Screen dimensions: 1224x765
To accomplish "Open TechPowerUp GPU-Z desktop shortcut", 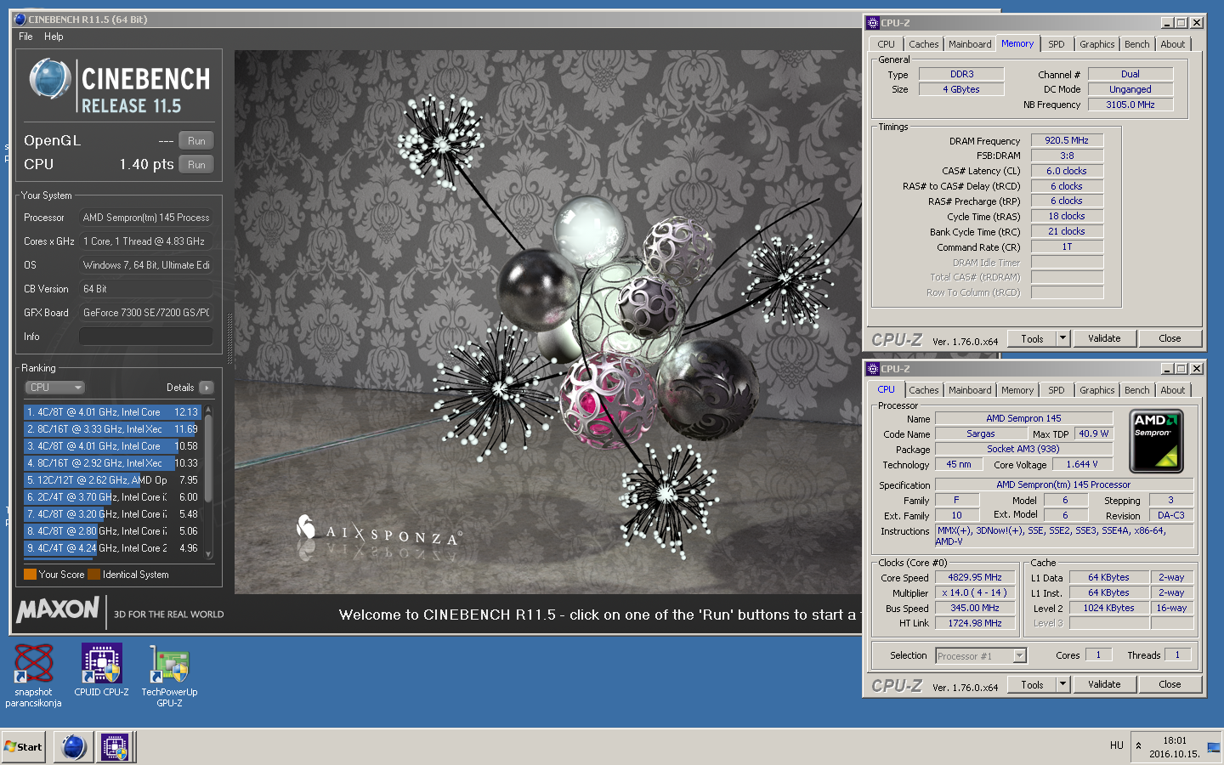I will tap(169, 676).
